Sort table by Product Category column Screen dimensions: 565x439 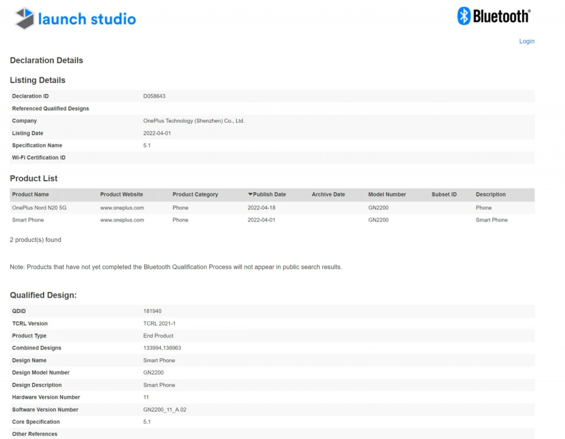(x=195, y=194)
